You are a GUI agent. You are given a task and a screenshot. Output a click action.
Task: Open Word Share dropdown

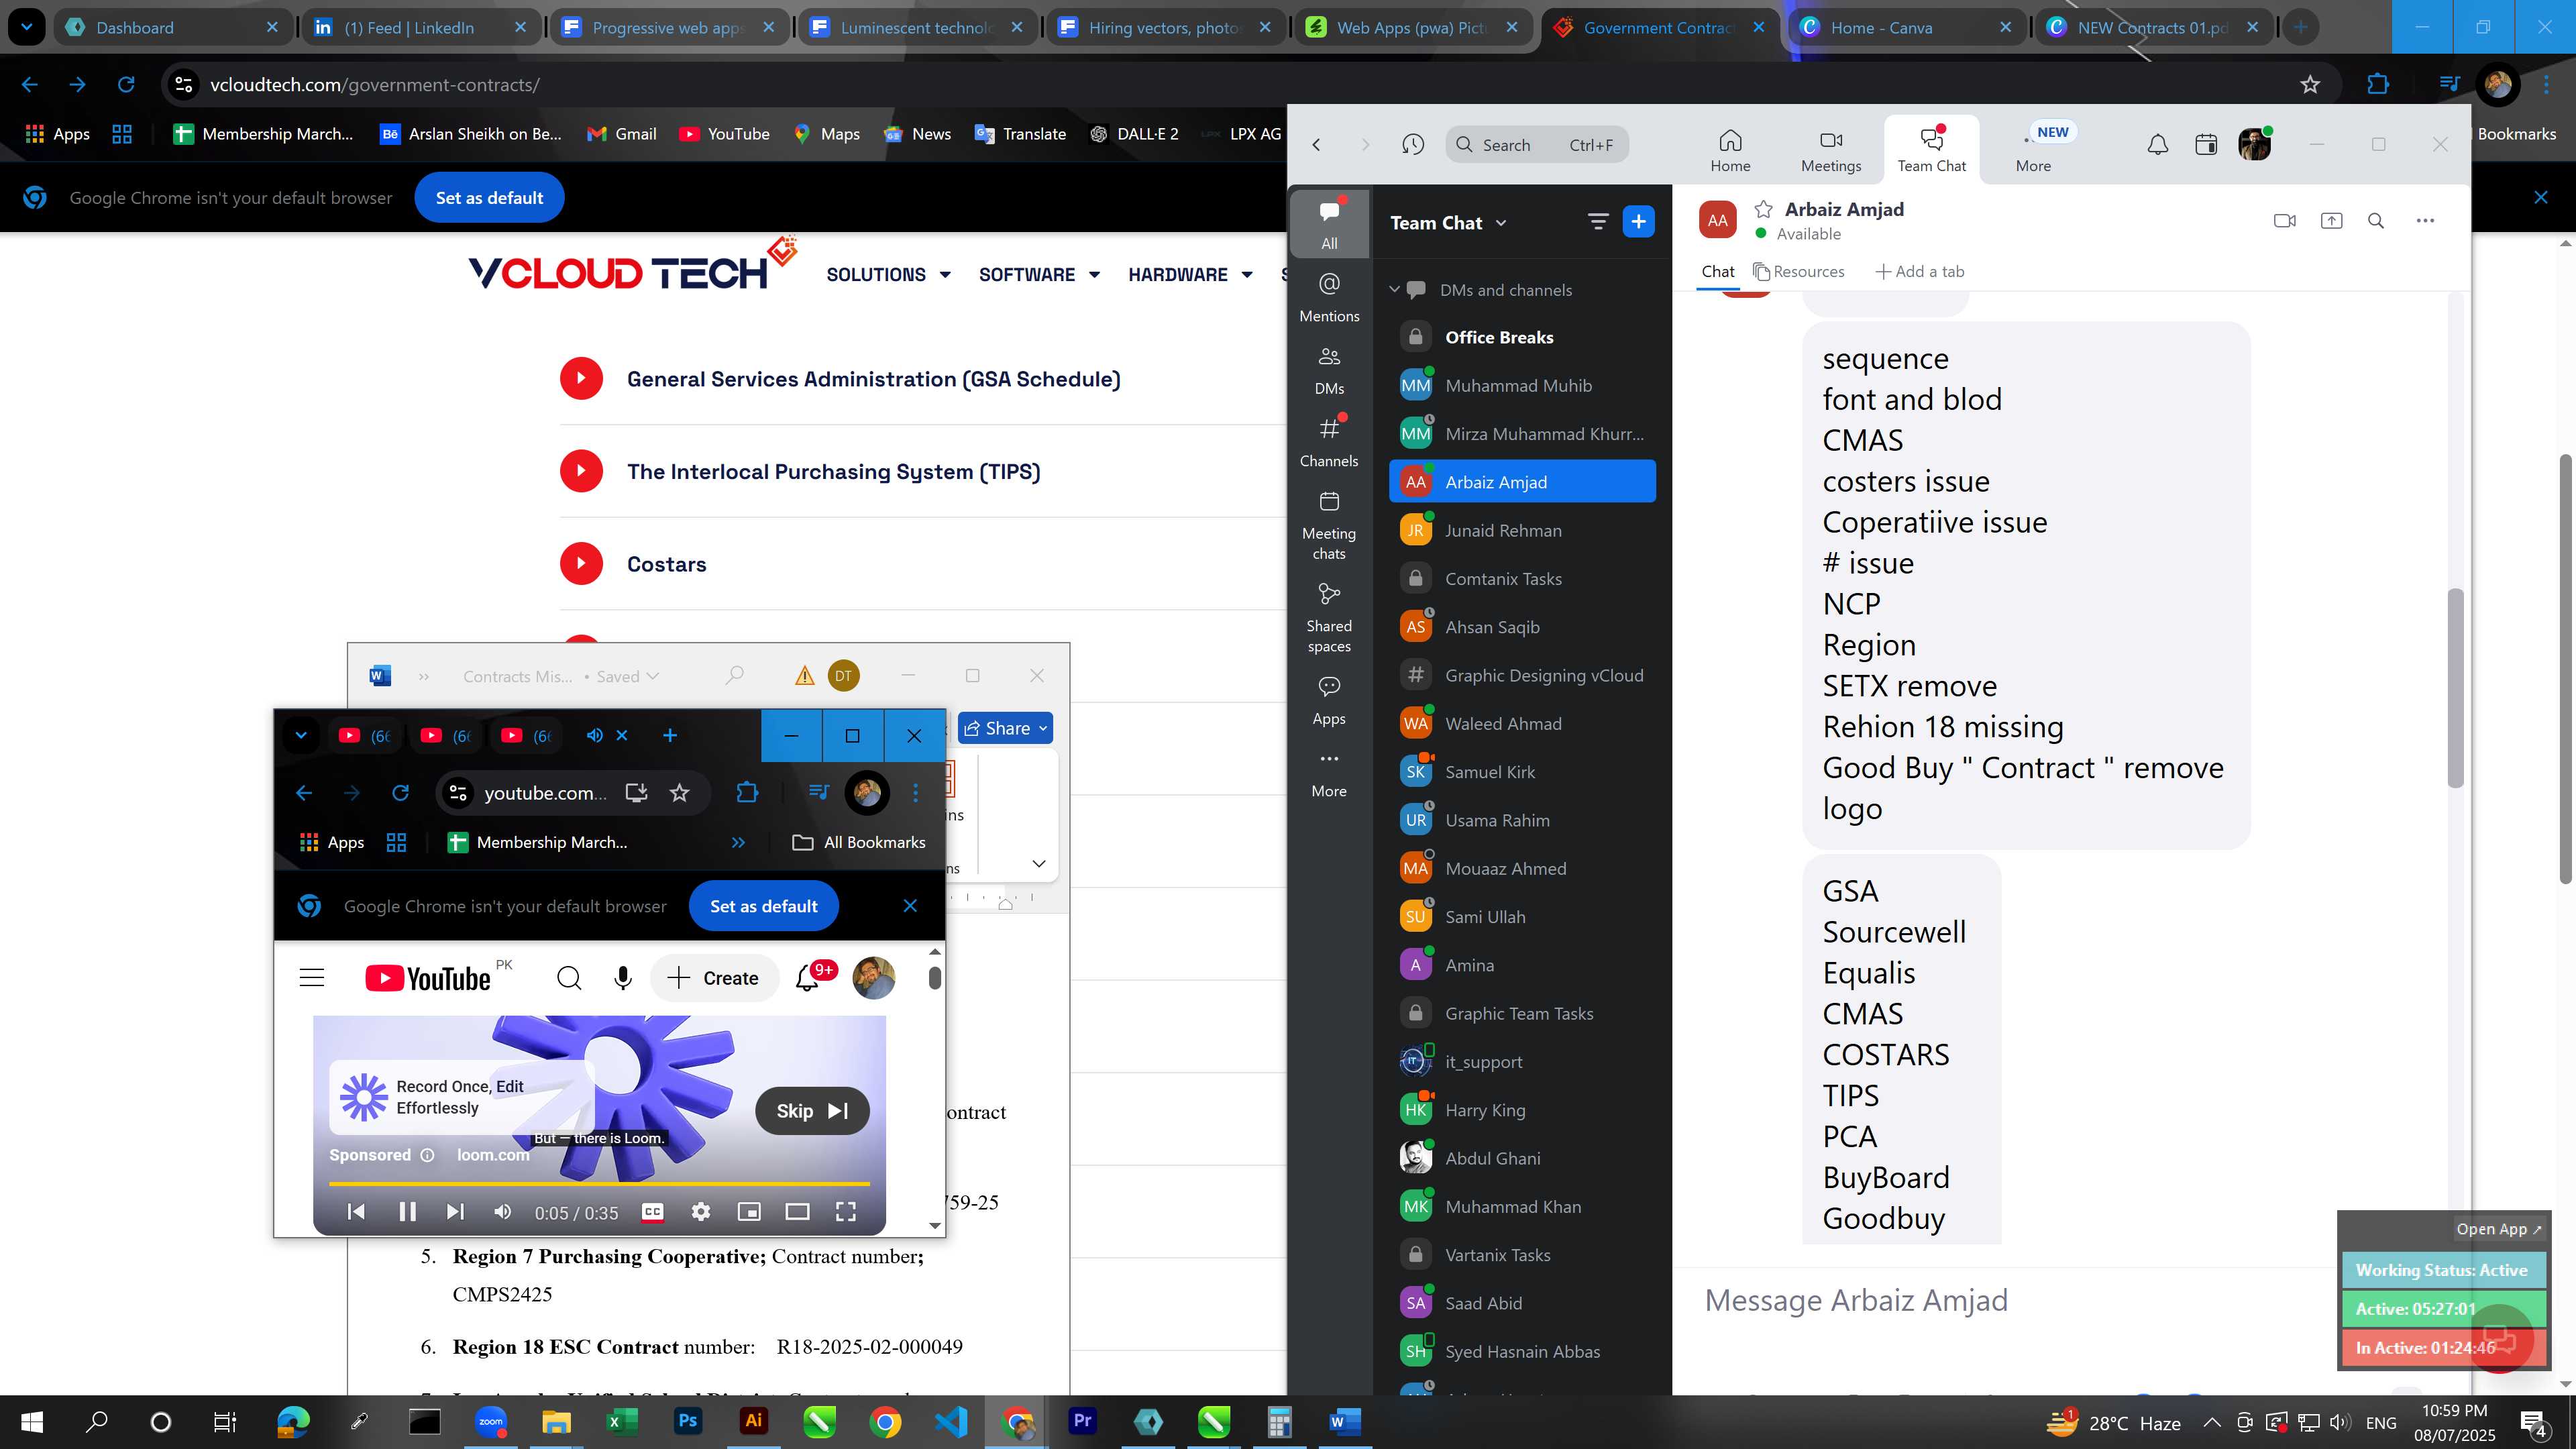pyautogui.click(x=1005, y=728)
